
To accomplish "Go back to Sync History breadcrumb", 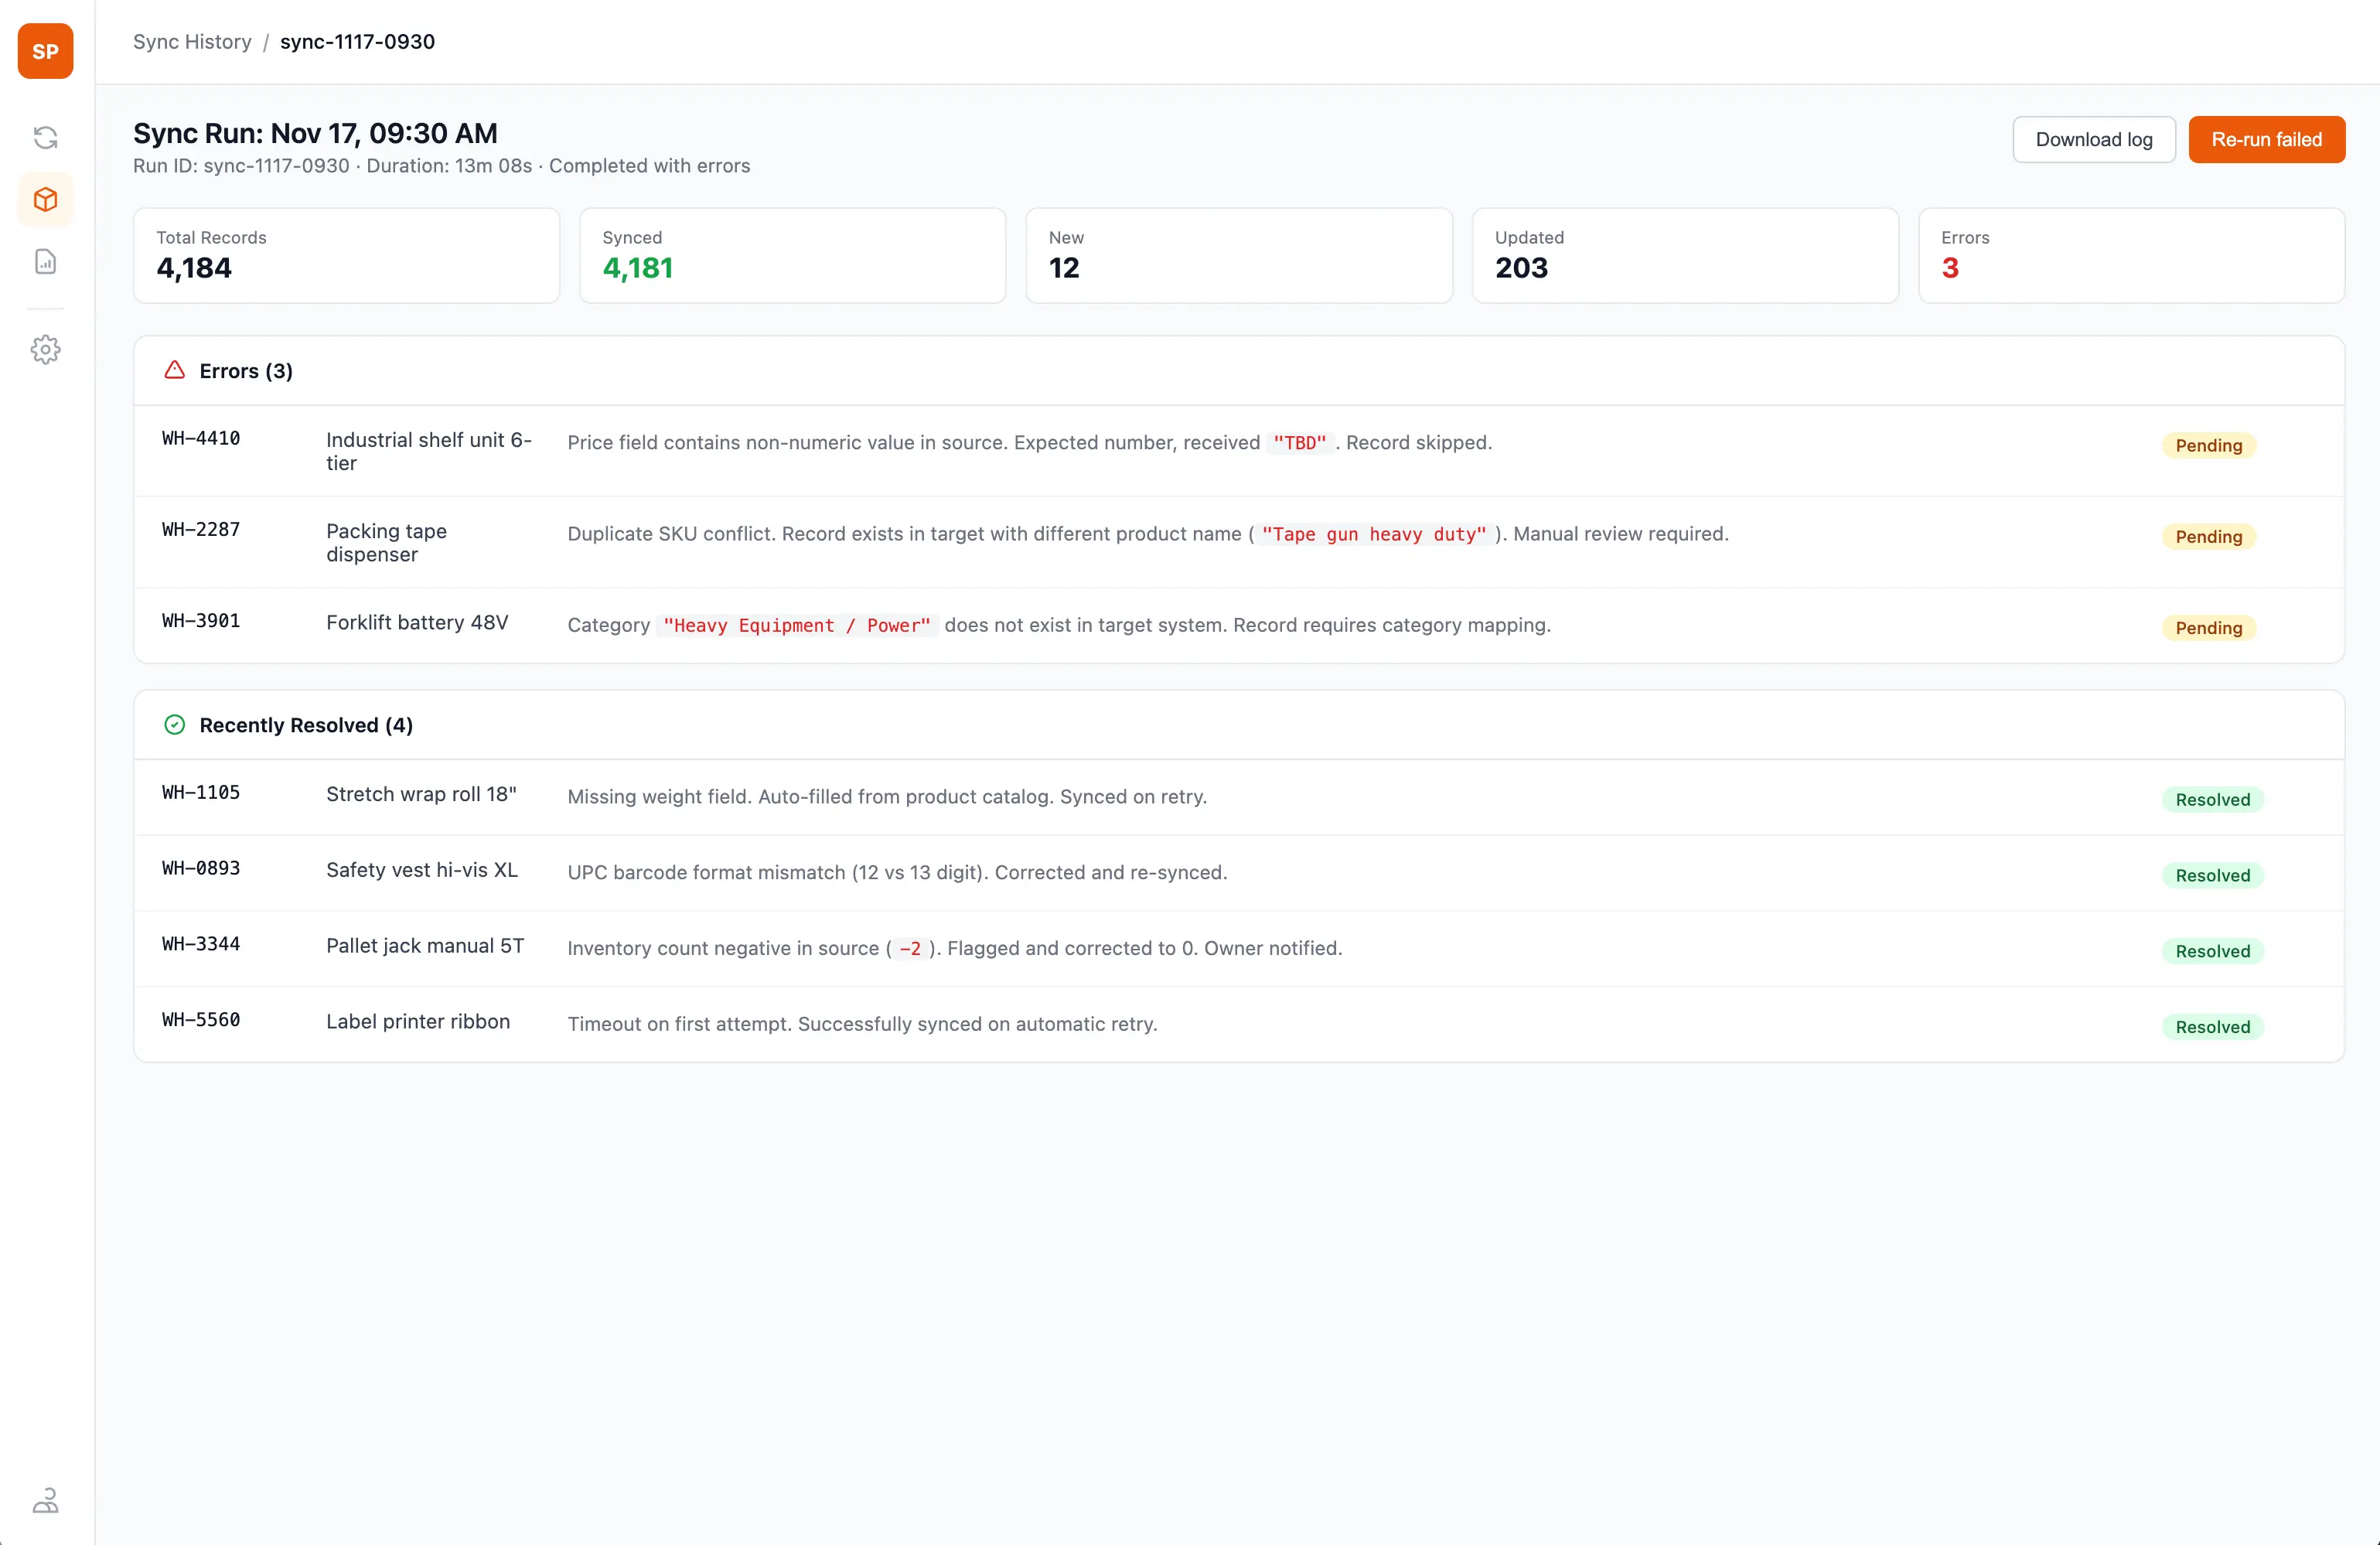I will [x=192, y=41].
